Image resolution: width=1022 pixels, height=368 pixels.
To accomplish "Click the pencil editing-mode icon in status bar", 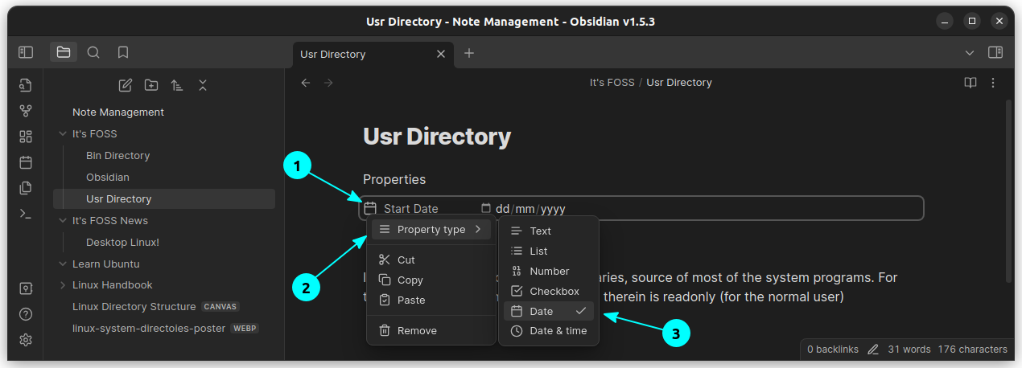I will pos(874,350).
